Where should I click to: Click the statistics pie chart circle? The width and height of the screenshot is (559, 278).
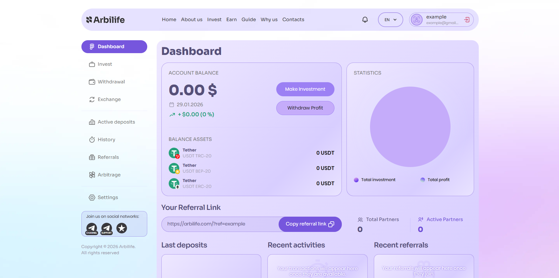[x=410, y=127]
